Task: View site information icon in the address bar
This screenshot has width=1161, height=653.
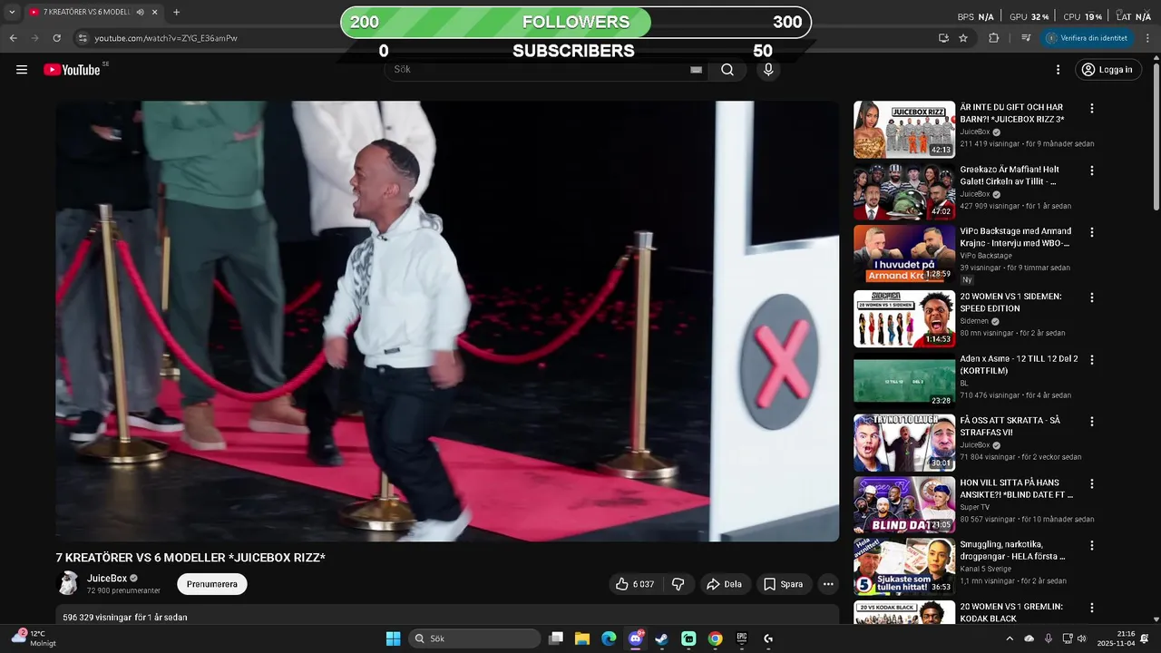Action: tap(83, 38)
